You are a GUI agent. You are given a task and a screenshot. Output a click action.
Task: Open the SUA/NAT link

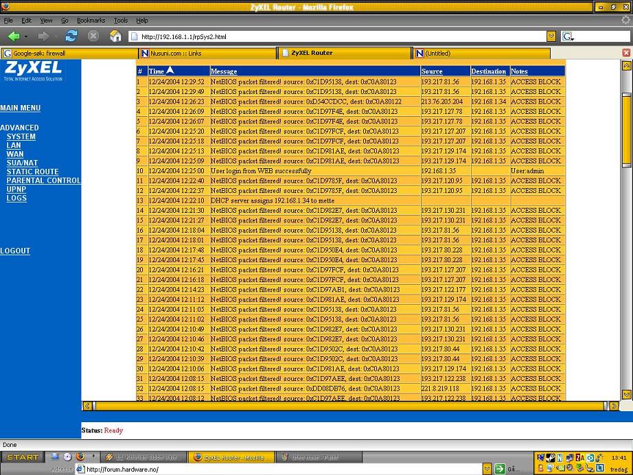[x=22, y=163]
